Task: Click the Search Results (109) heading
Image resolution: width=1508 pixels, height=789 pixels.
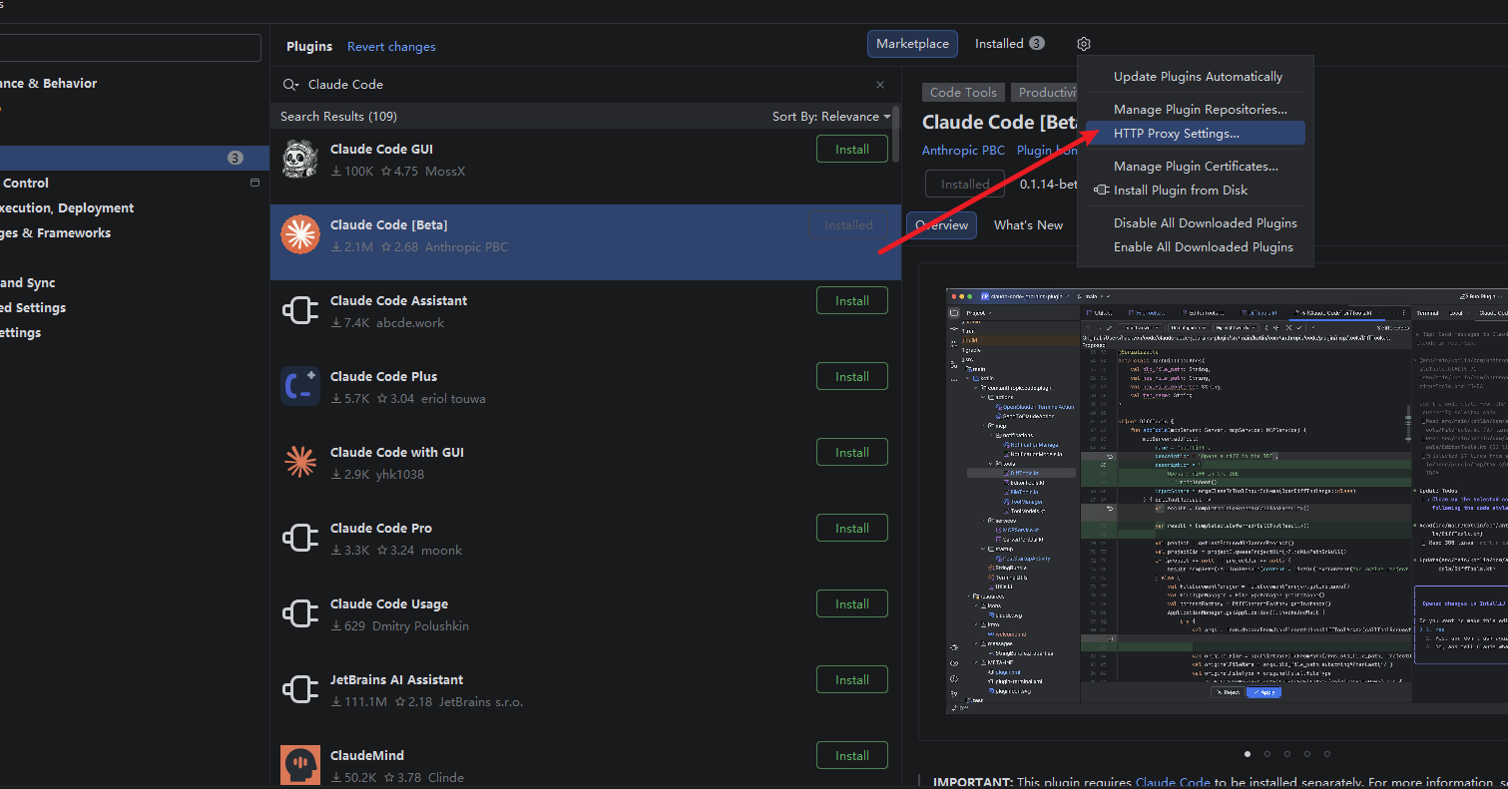Action: point(338,117)
